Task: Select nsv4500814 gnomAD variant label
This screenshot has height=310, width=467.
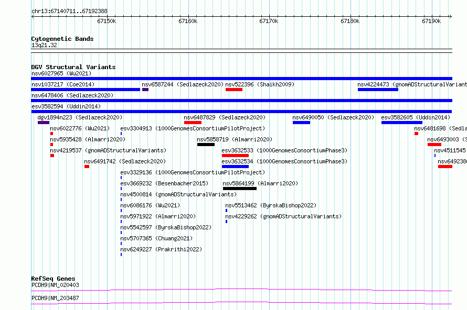Action: tap(178, 194)
